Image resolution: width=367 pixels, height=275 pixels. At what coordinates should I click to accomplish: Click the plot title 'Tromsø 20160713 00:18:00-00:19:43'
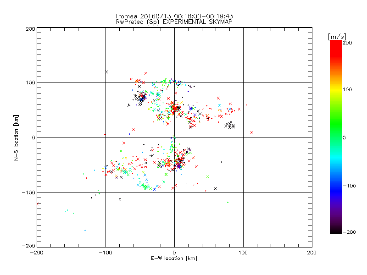click(x=174, y=16)
